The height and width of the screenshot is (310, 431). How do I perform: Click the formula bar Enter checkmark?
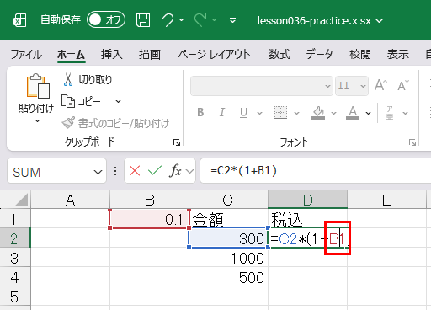155,170
